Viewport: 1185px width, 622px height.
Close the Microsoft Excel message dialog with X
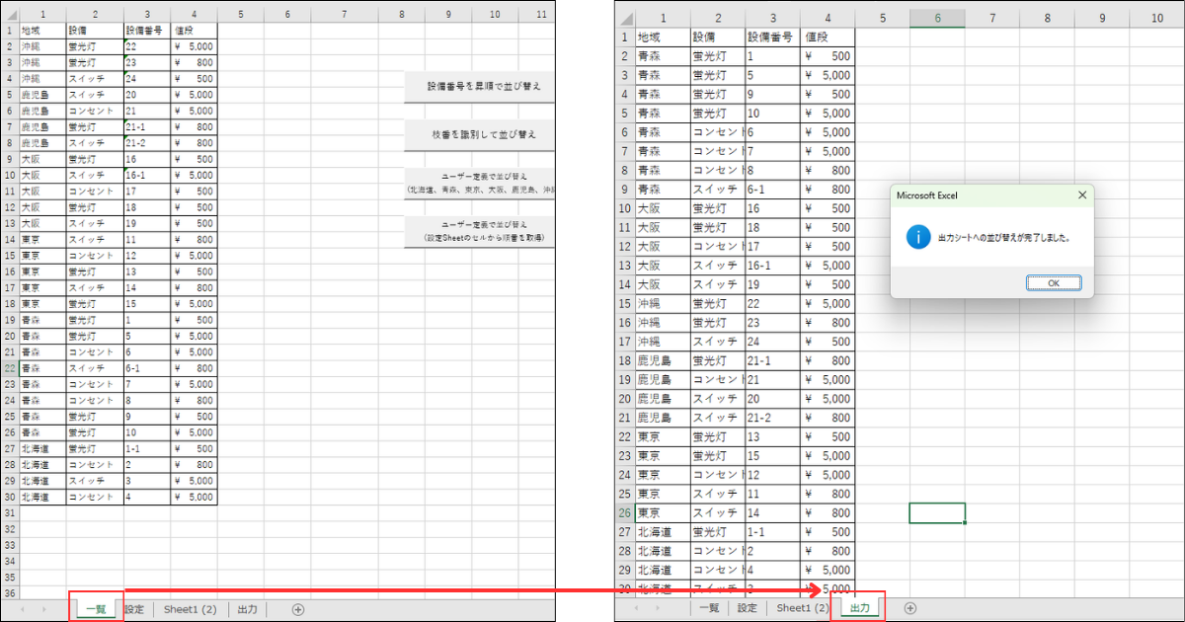click(x=1082, y=195)
